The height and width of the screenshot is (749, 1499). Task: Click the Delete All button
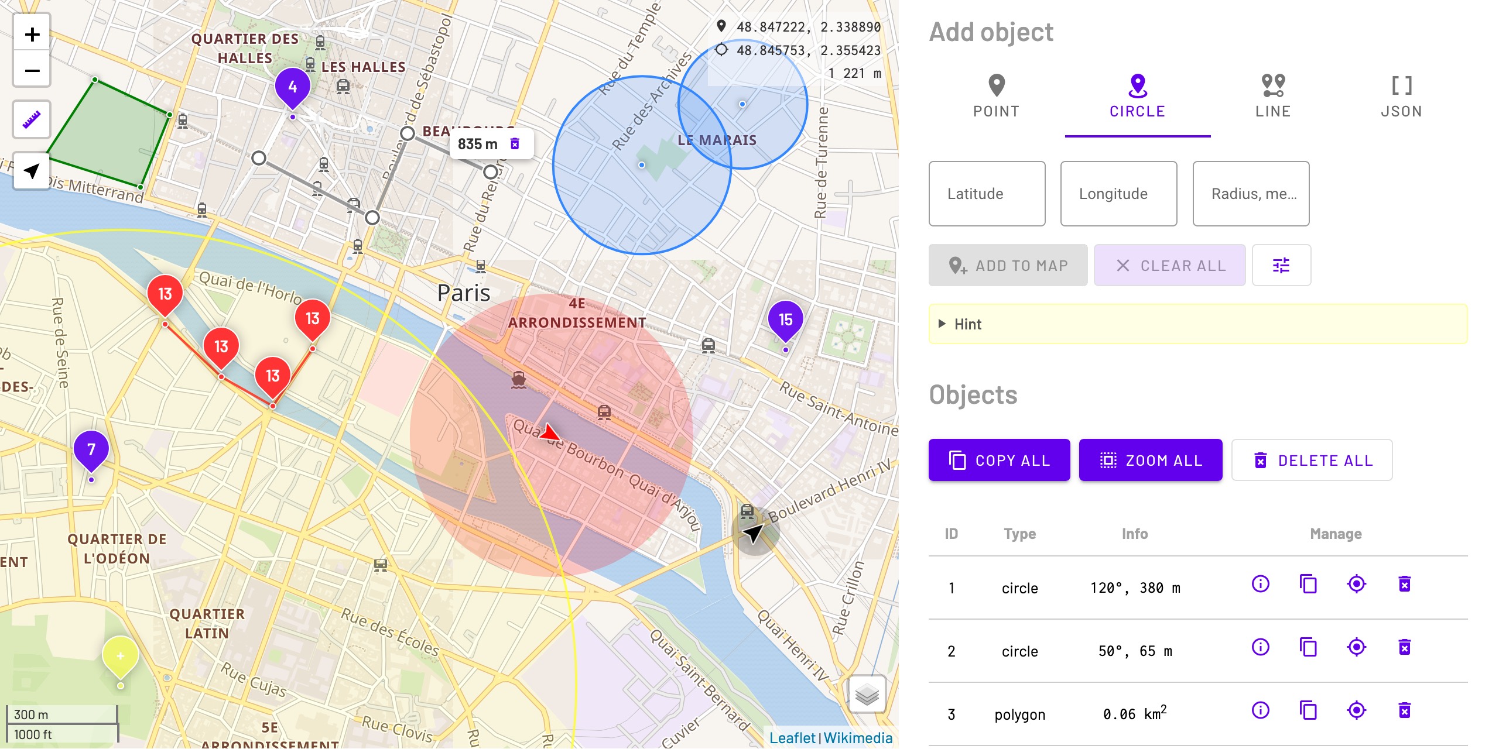(x=1312, y=461)
